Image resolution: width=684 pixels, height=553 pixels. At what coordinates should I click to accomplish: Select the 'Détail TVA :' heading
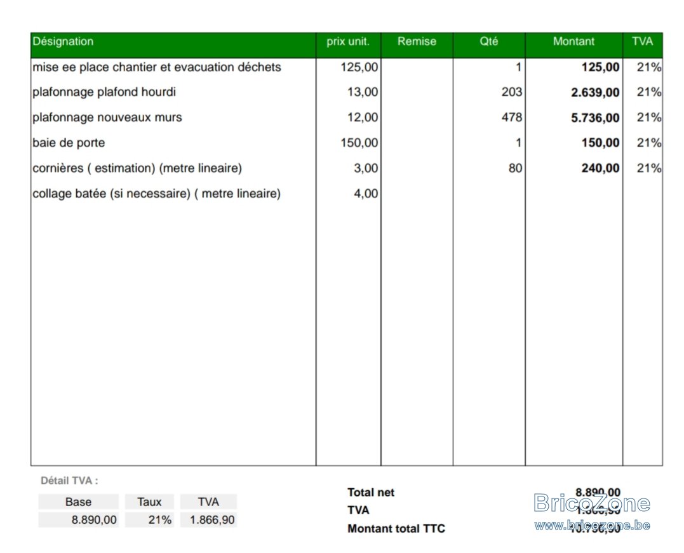point(69,481)
